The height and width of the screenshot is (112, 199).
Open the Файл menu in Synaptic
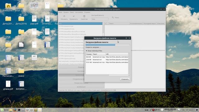[x=60, y=12]
